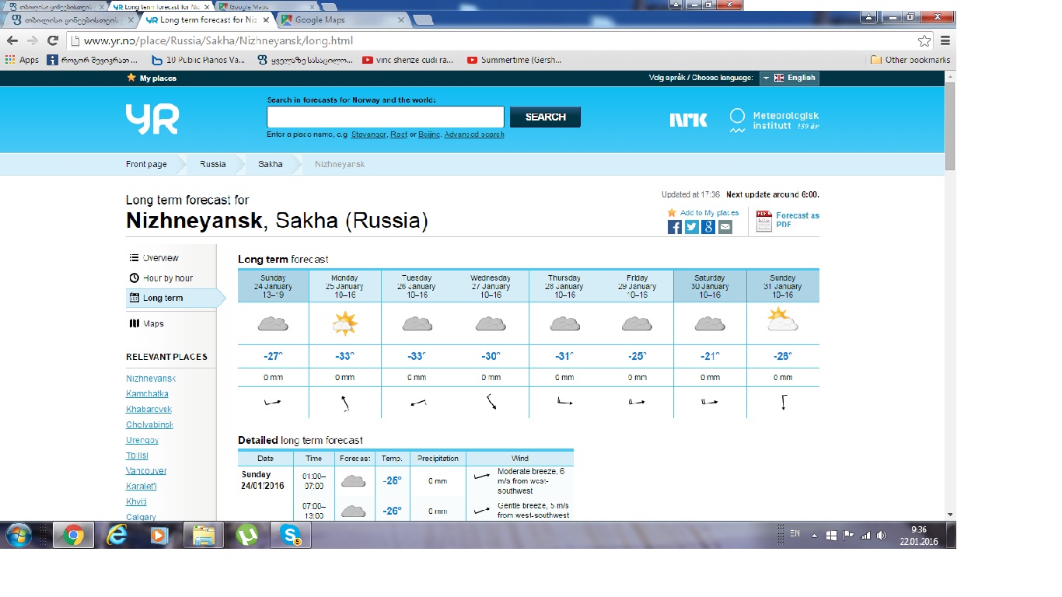Open the English language dropdown
The height and width of the screenshot is (597, 1062).
pyautogui.click(x=788, y=78)
